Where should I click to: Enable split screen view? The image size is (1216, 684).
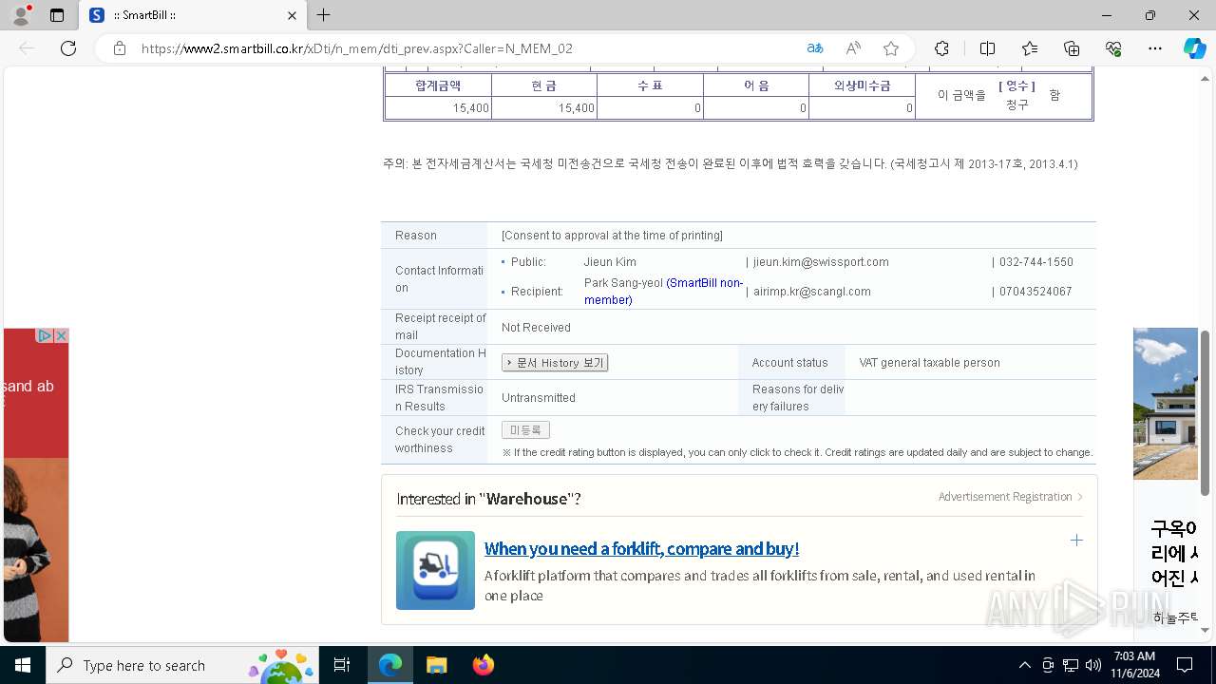(x=987, y=48)
